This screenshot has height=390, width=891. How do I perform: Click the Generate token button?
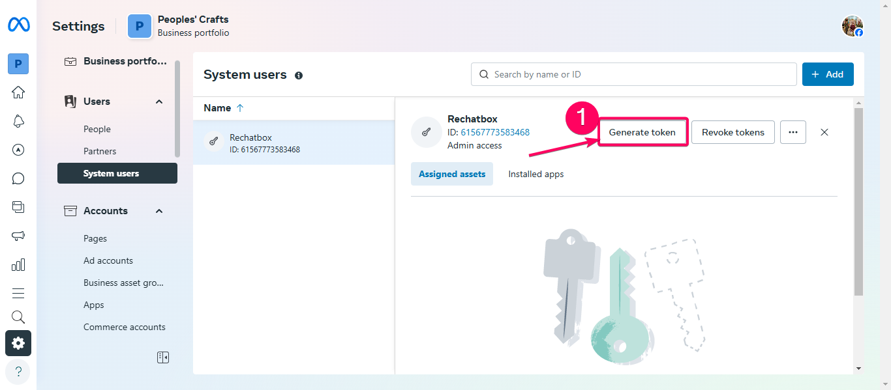point(642,132)
